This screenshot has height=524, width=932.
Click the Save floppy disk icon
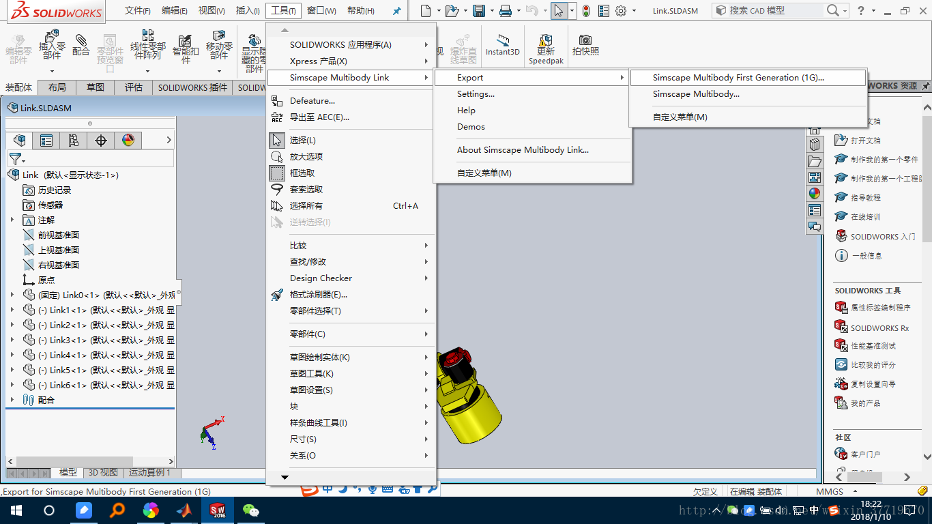479,11
